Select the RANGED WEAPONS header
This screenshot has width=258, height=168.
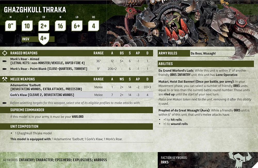point(24,53)
